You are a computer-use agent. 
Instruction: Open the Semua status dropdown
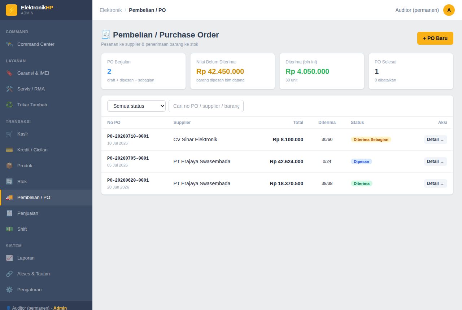point(136,106)
